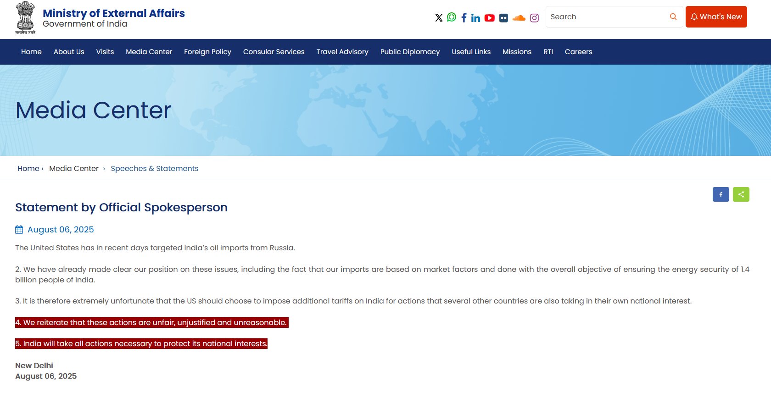The width and height of the screenshot is (771, 397).
Task: Click highlighted paragraph 5 on national interests
Action: tap(141, 343)
